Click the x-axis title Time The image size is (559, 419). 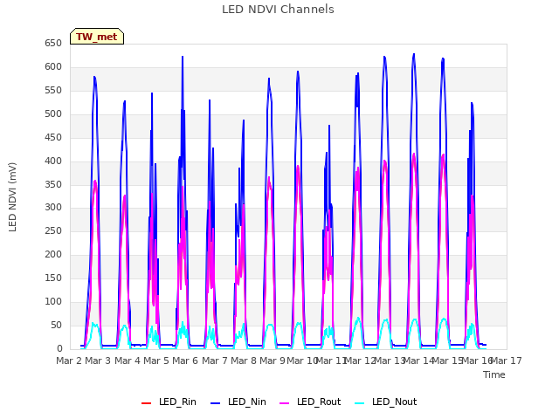pyautogui.click(x=494, y=374)
